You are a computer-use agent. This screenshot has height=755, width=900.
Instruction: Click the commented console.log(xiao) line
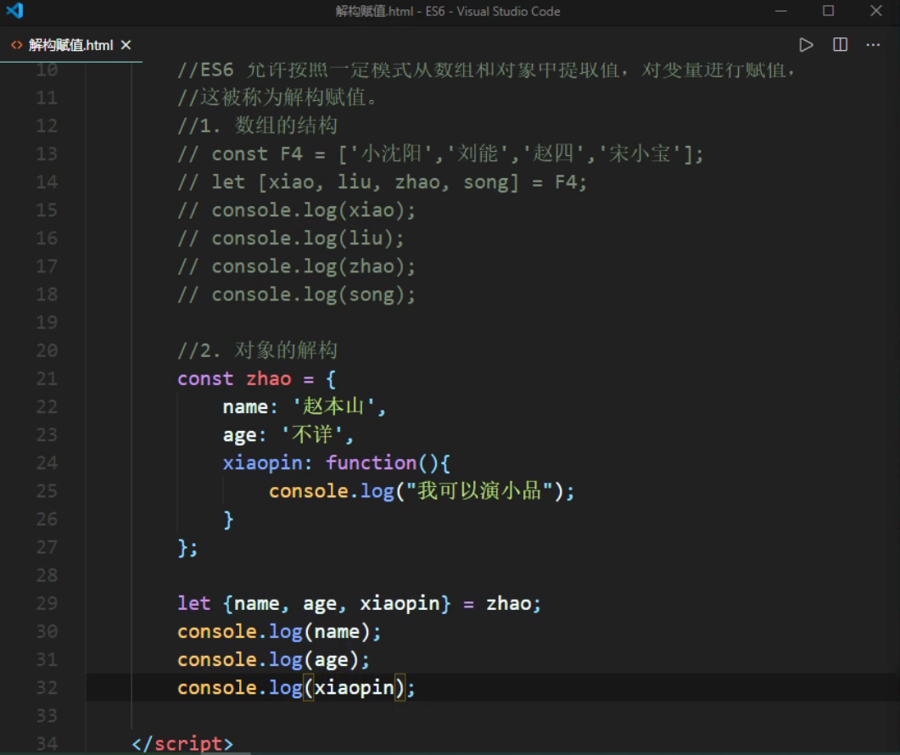tap(296, 210)
